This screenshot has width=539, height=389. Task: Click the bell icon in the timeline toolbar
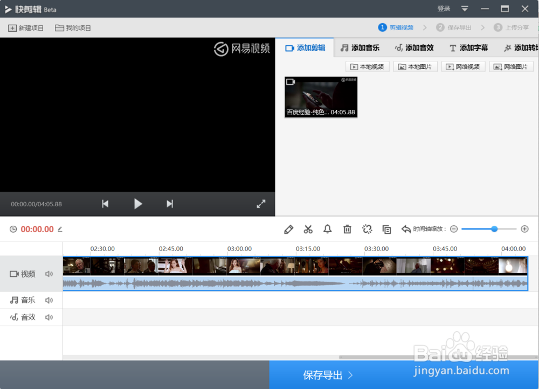coord(327,229)
